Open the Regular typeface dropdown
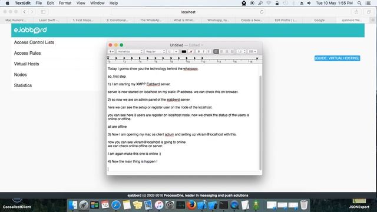This screenshot has width=377, height=212. (x=155, y=51)
